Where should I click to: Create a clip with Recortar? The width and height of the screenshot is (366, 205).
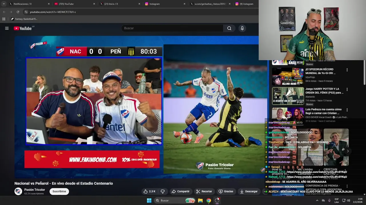204,191
